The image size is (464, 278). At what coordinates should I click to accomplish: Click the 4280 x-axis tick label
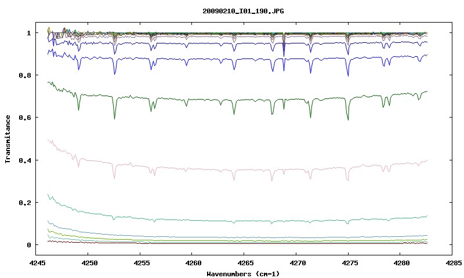click(400, 263)
